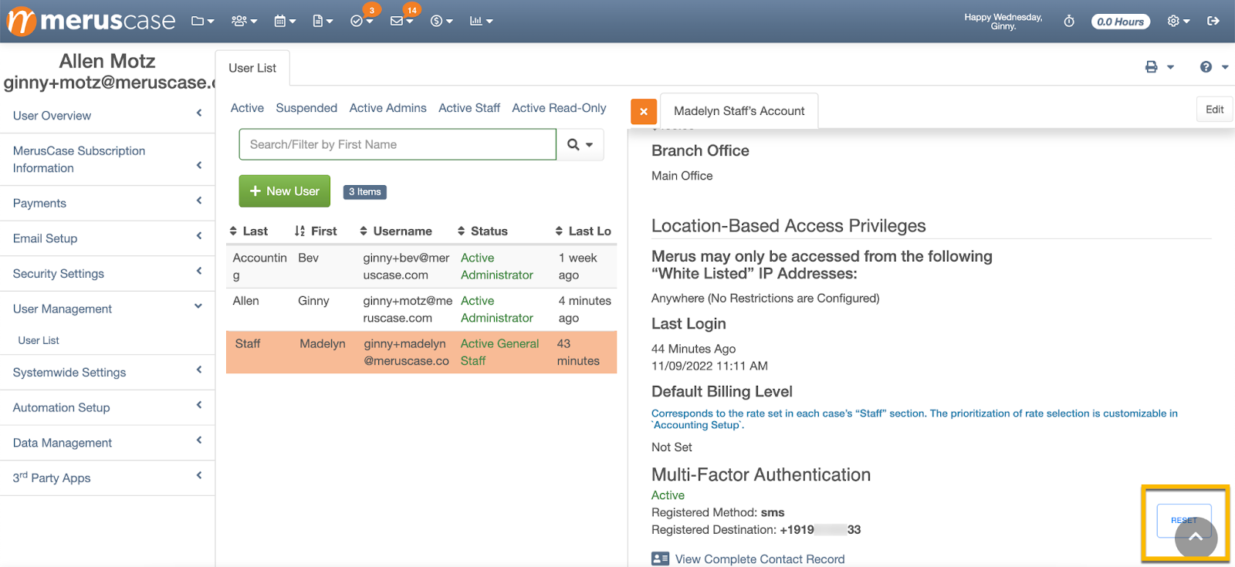
Task: Expand 3rd Party Apps section
Action: point(107,478)
